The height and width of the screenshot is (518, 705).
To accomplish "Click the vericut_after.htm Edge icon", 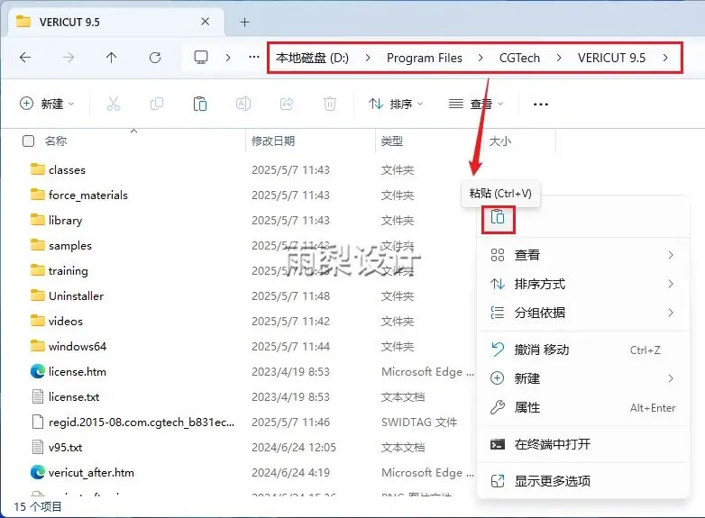I will click(x=38, y=472).
